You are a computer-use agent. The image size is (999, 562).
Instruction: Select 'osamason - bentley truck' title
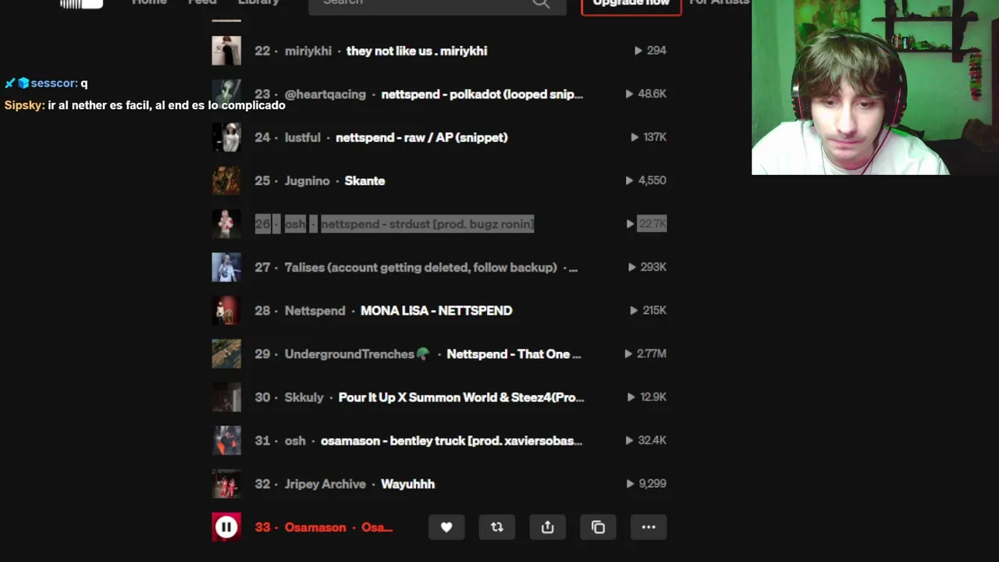[452, 440]
